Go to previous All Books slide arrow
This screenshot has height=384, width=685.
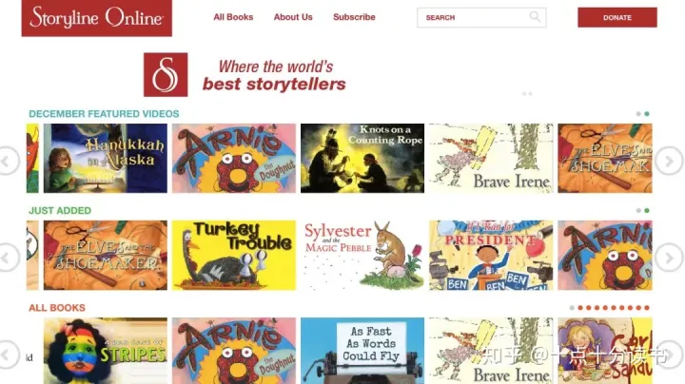pos(8,355)
